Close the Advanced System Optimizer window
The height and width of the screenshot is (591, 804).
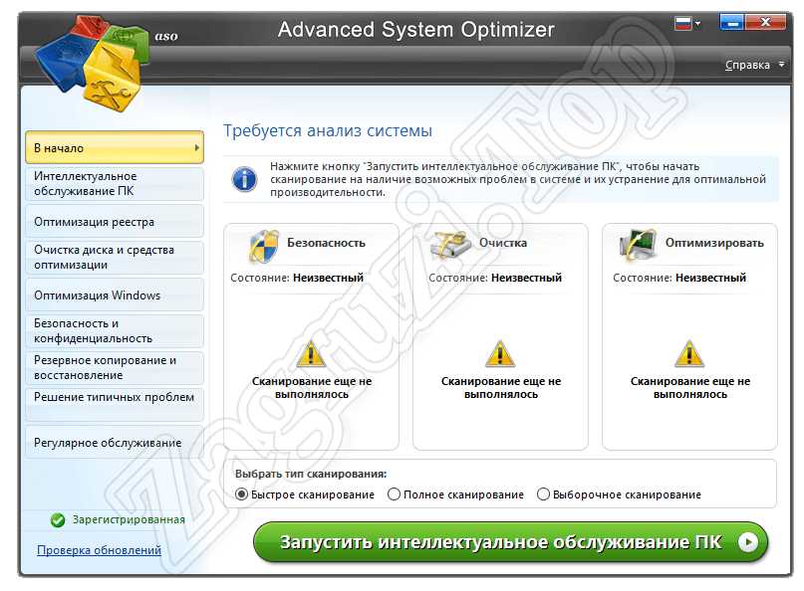765,23
